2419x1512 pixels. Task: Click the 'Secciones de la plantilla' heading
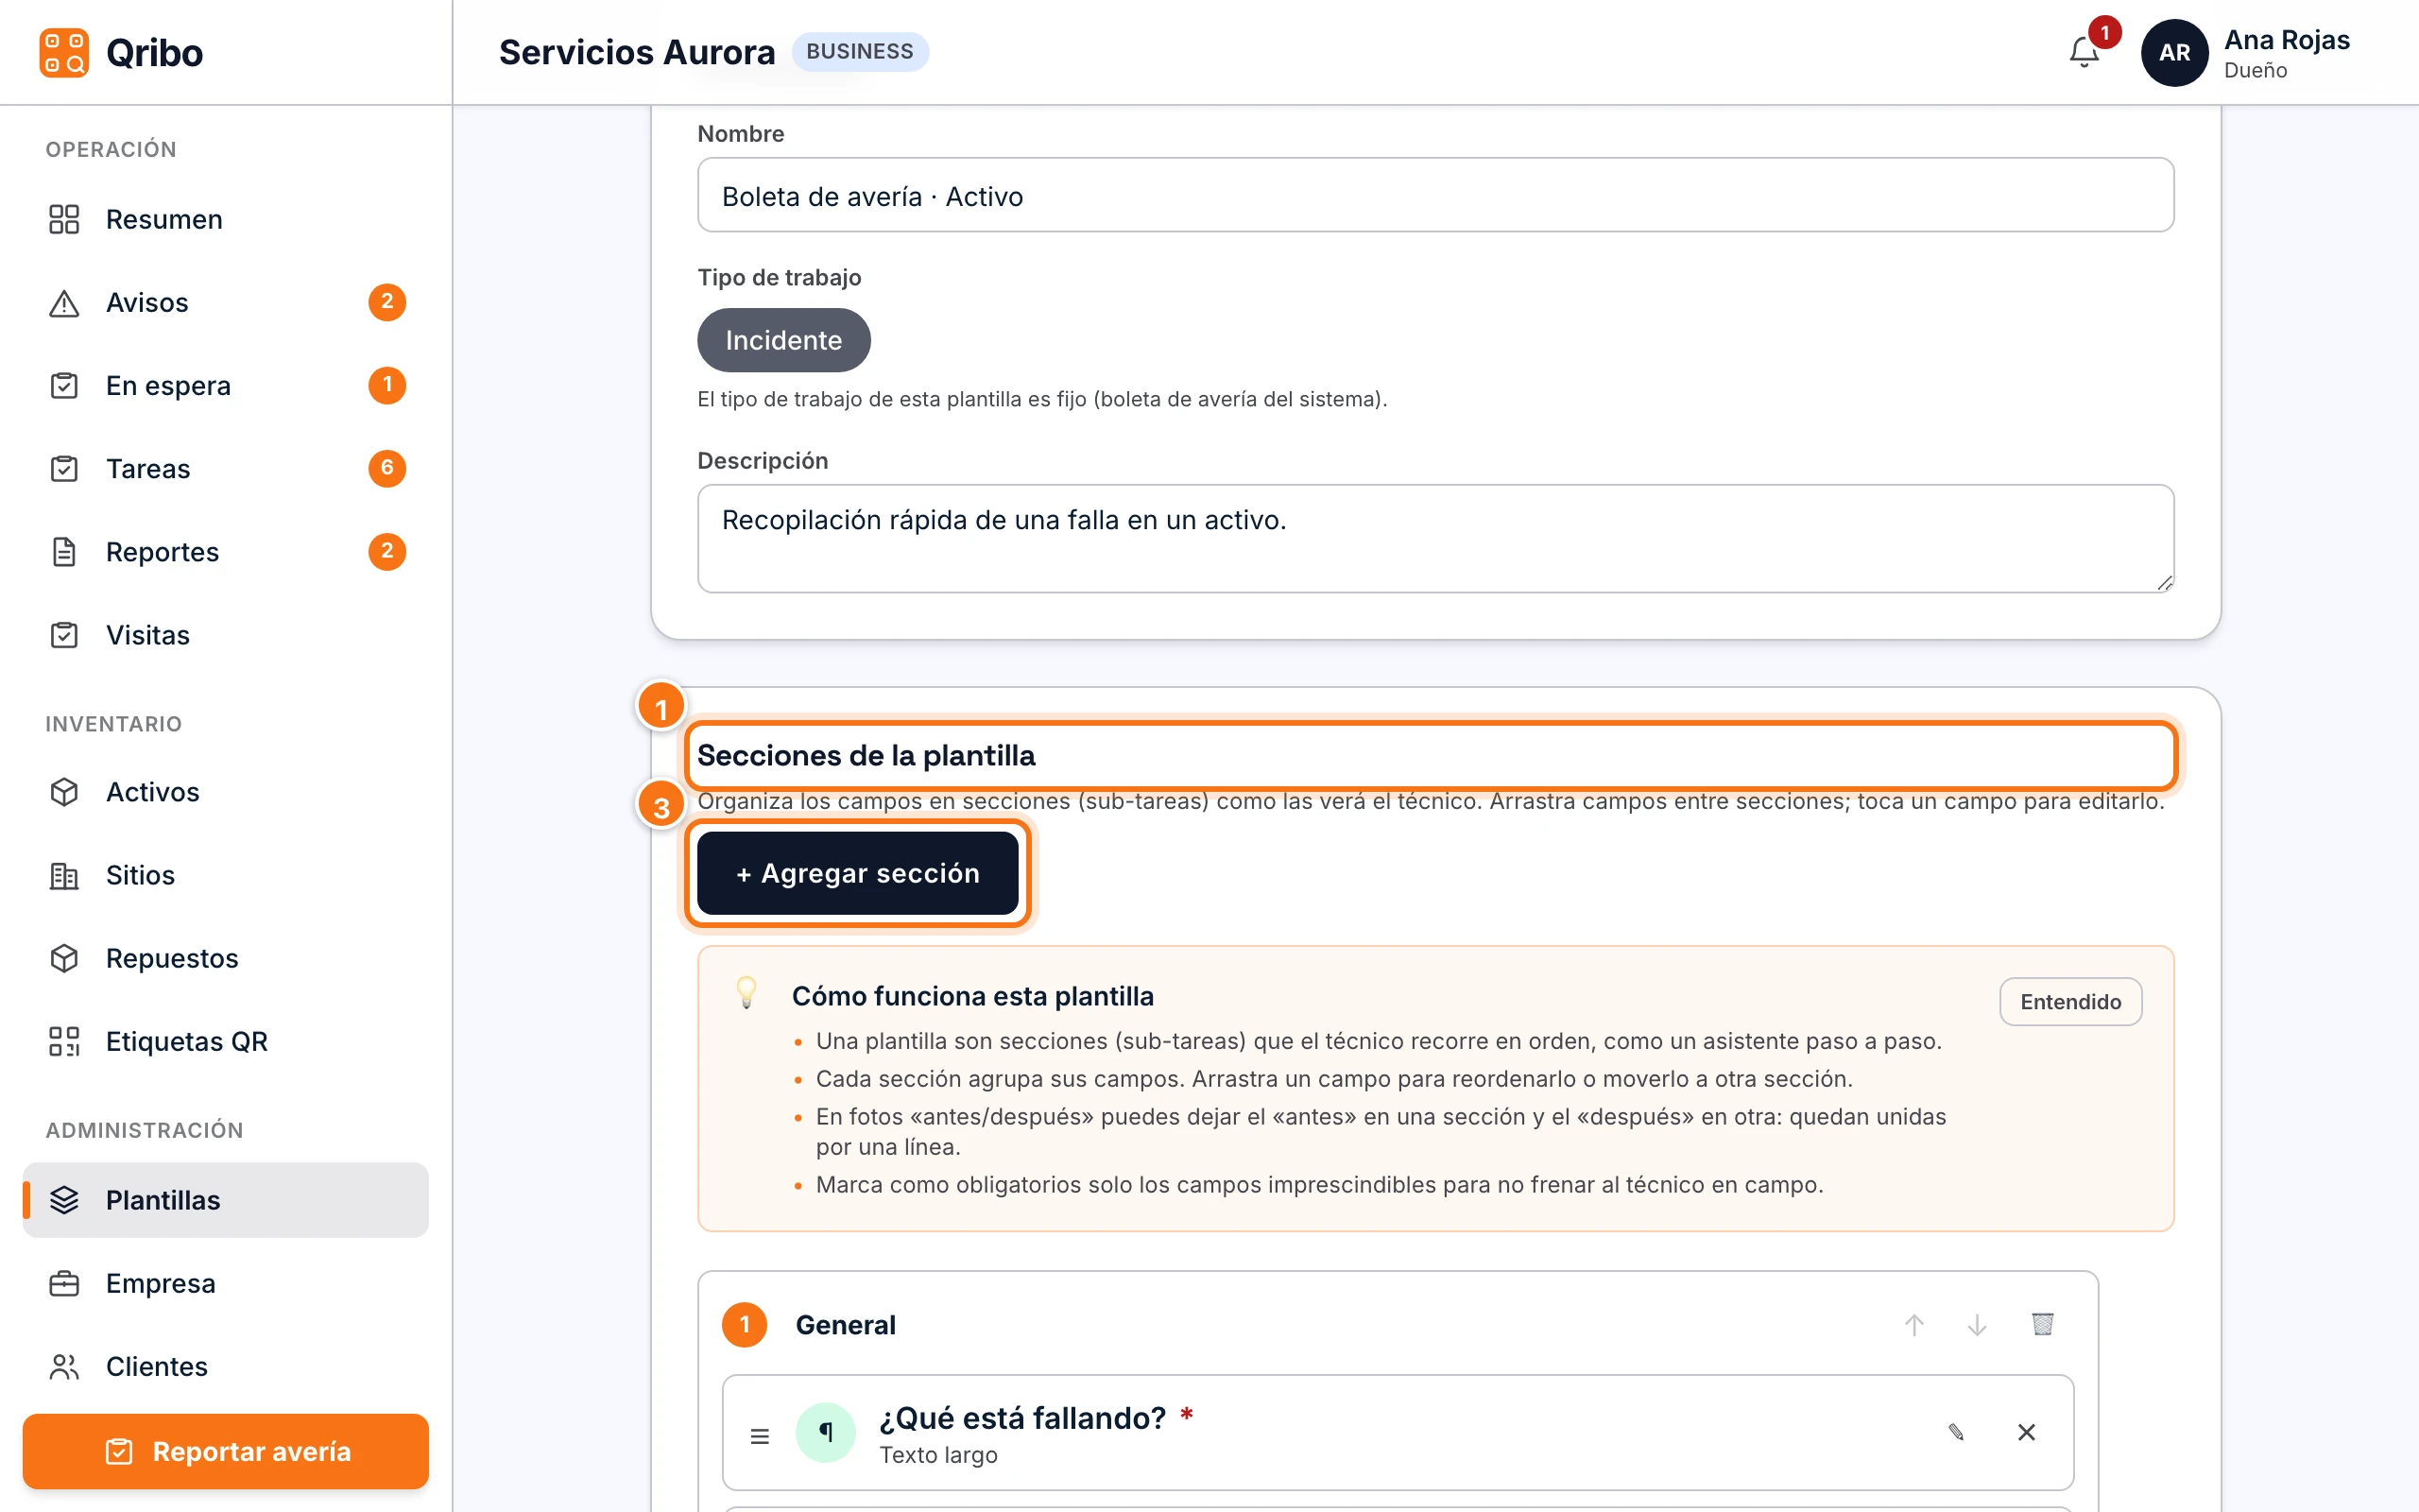[866, 755]
